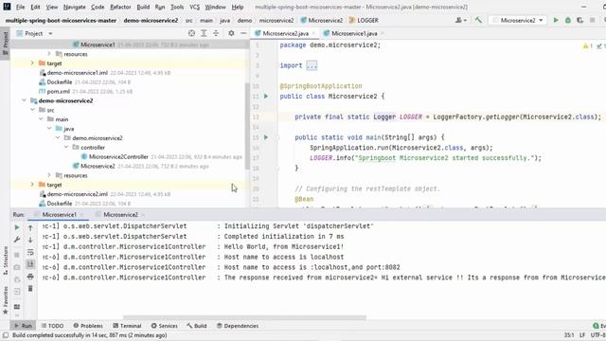Open the VCS menu
Viewport: 606px width, 341px height.
click(x=194, y=7)
